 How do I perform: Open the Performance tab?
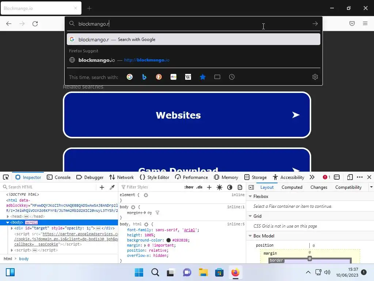[x=191, y=177]
